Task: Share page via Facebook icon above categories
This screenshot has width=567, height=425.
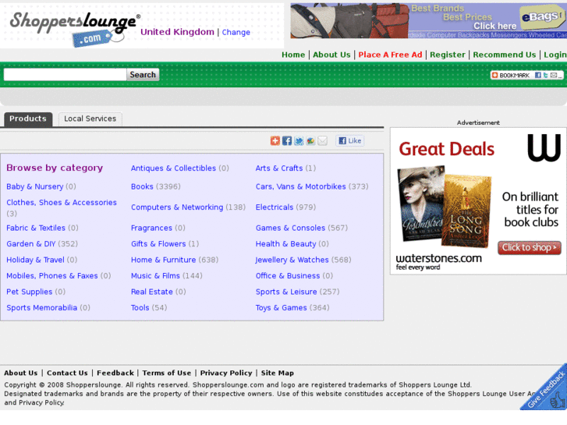Action: tap(287, 140)
